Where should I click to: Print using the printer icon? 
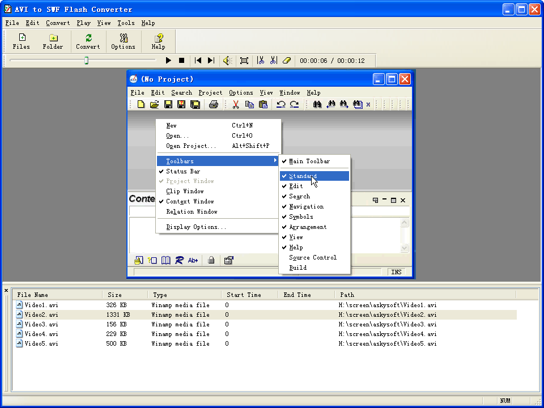click(x=214, y=104)
